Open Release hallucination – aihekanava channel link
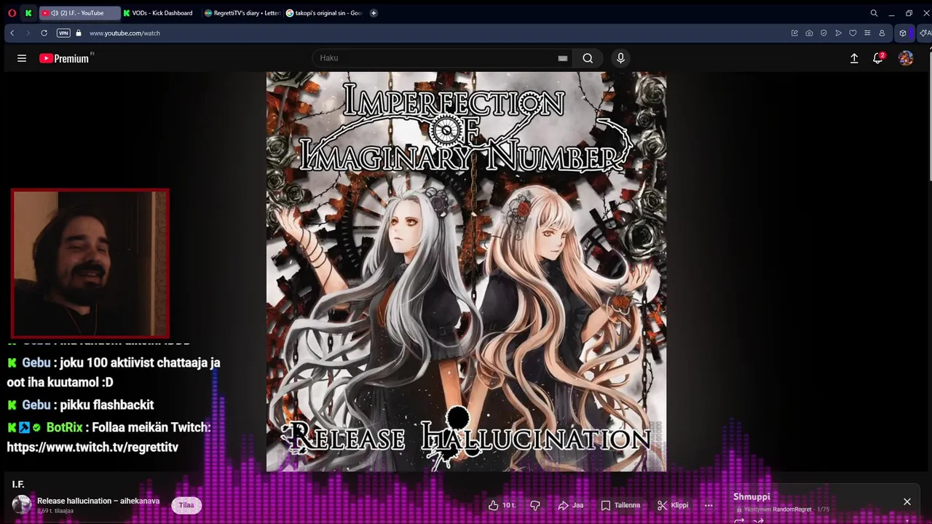Viewport: 932px width, 524px height. 98,501
